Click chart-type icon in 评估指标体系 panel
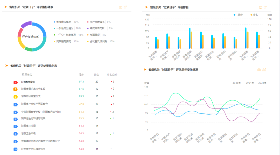This screenshot has width=280, height=155. (x=126, y=7)
